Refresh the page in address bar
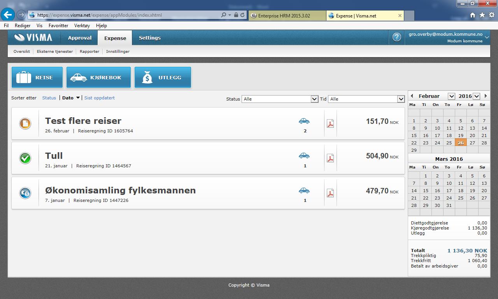 [x=242, y=15]
